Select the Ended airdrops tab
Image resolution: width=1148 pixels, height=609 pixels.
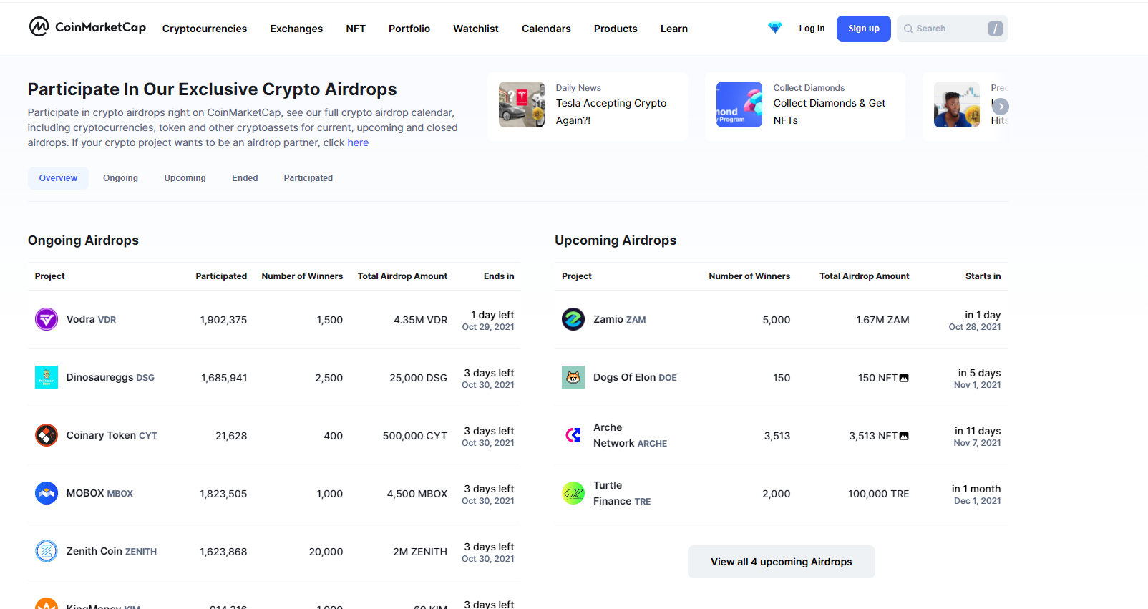point(245,178)
